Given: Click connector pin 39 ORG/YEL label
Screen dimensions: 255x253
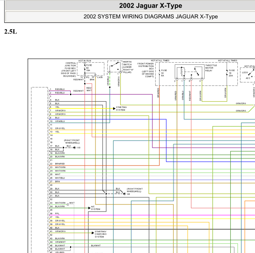Looking at the screenshot, I should click(60, 224).
